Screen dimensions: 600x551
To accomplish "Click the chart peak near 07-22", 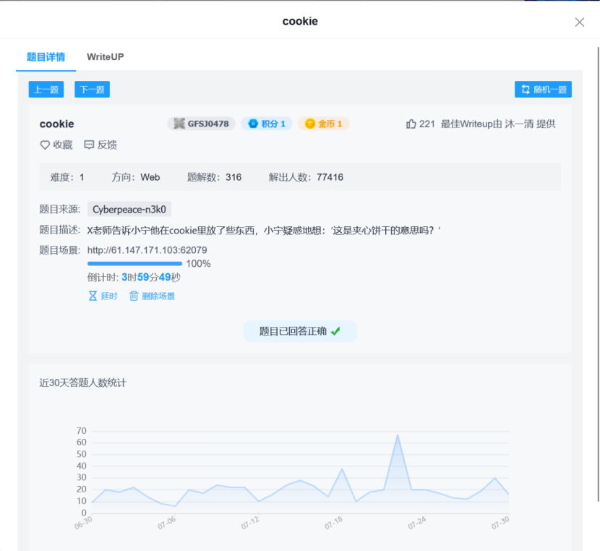I will [398, 435].
